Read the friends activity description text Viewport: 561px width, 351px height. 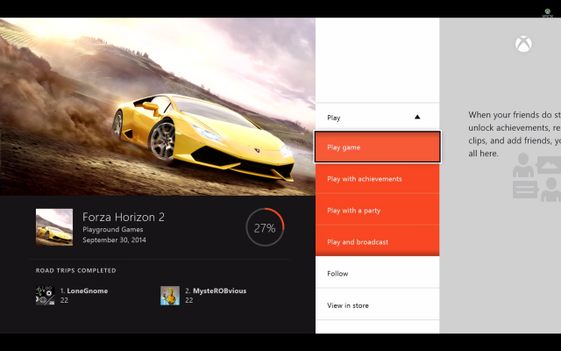pyautogui.click(x=515, y=134)
